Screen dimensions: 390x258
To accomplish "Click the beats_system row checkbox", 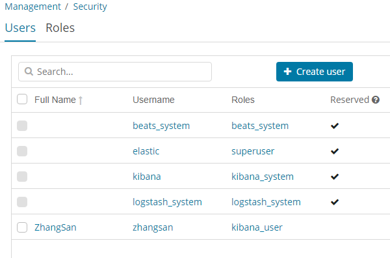I will click(x=22, y=126).
